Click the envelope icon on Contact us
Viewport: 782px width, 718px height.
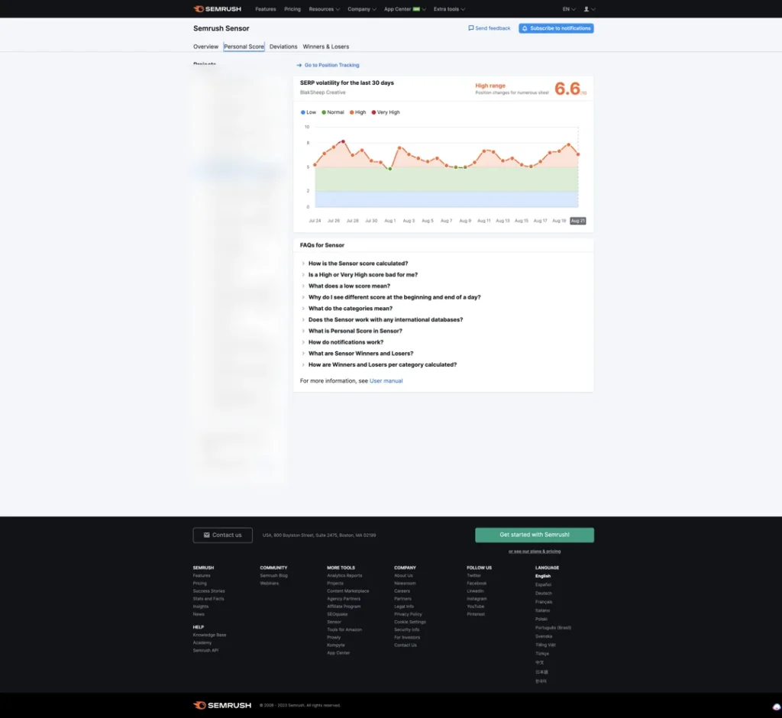coord(206,535)
